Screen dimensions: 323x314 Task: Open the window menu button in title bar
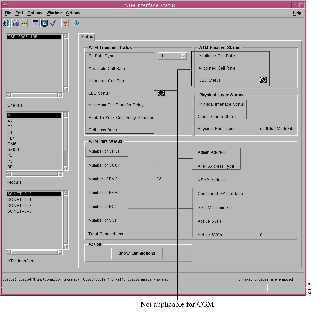pyautogui.click(x=5, y=5)
